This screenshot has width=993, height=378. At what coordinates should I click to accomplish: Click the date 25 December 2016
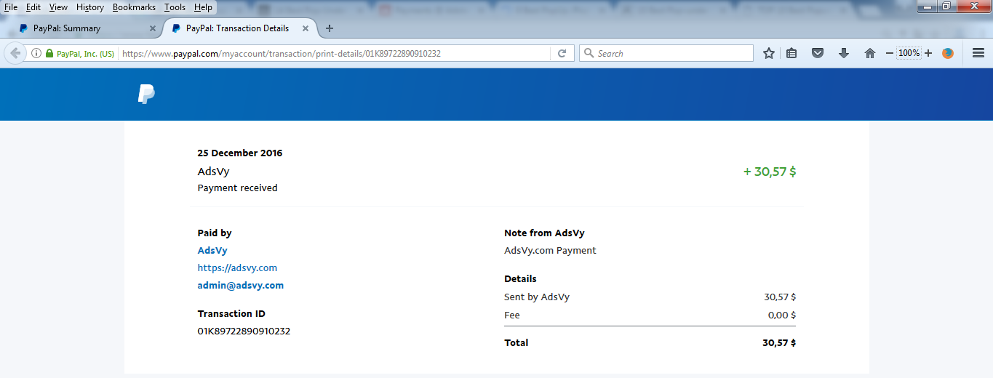tap(240, 153)
